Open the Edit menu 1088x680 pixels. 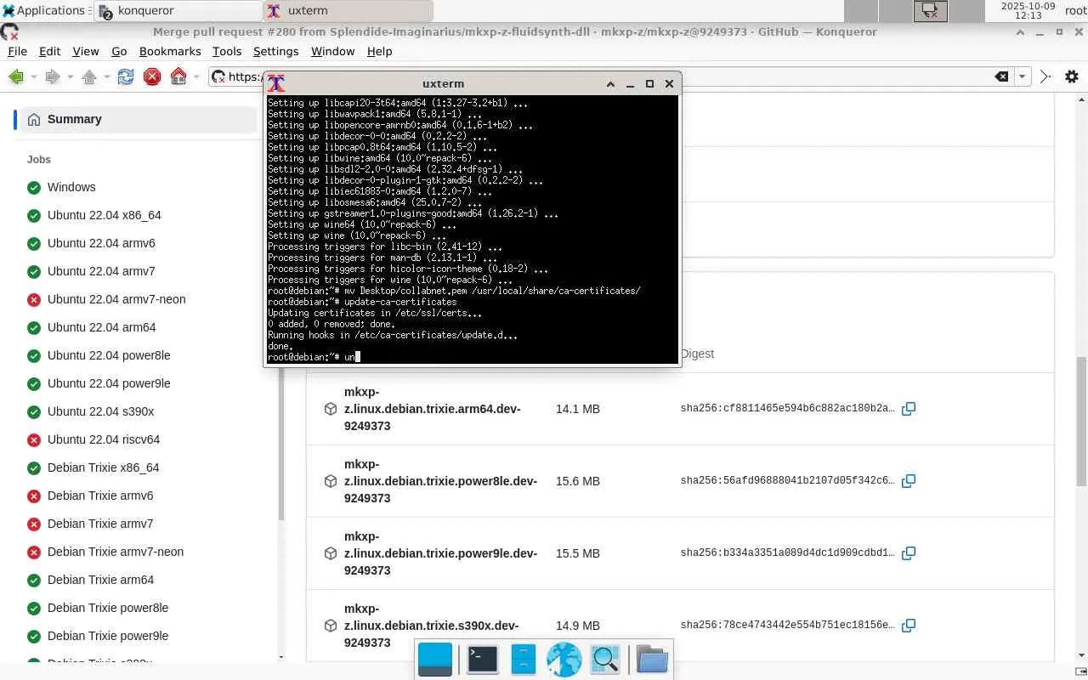50,51
